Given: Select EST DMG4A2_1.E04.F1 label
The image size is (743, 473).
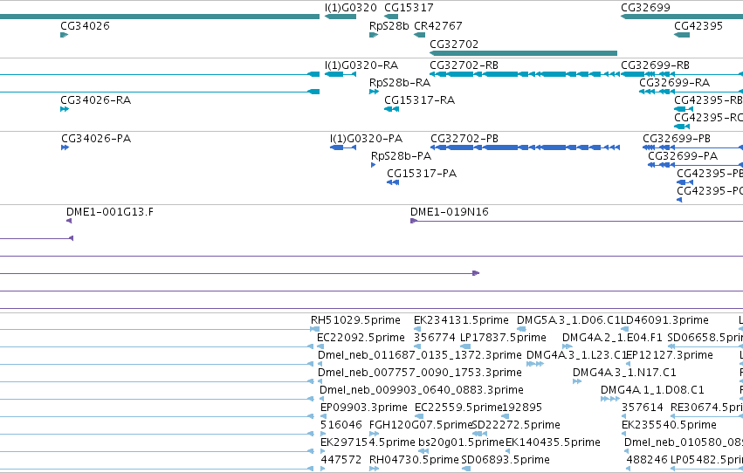Looking at the screenshot, I should (x=612, y=338).
